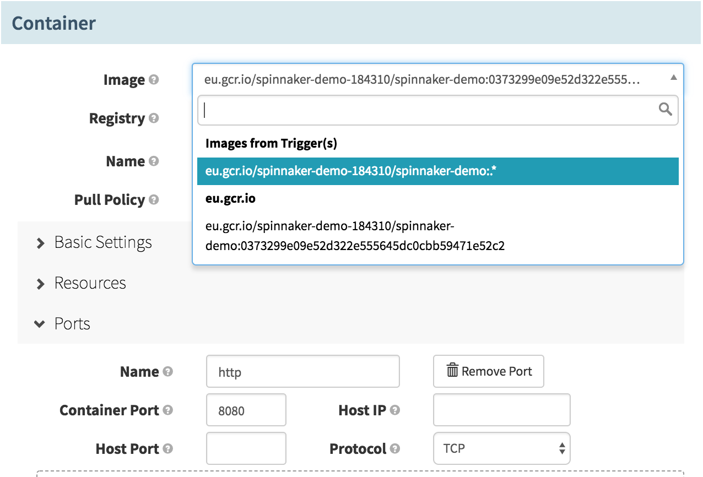Open the Image selection combo box
The image size is (703, 477).
[437, 79]
